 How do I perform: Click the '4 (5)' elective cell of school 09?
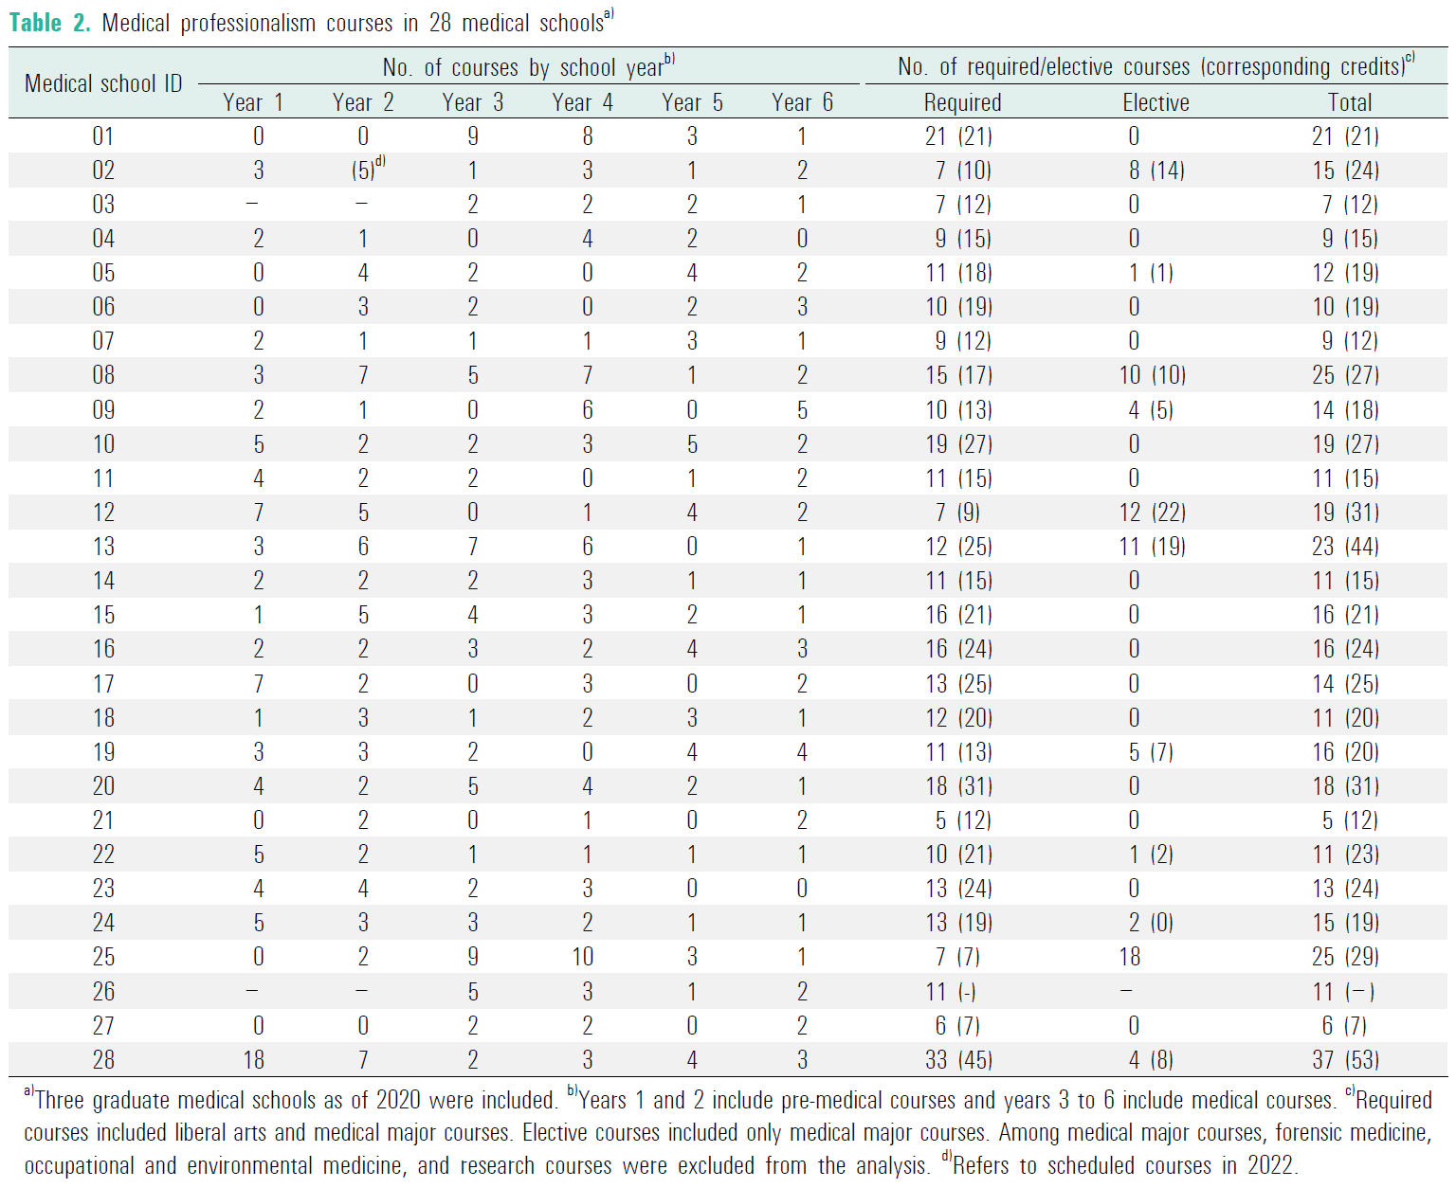(1151, 410)
